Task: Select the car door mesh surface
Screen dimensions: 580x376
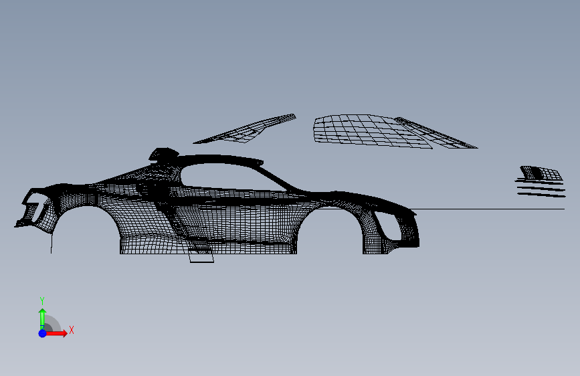Action: click(237, 220)
